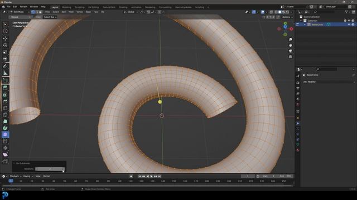
Task: Adjust Iterations slider in Un-Subdivide panel
Action: [50, 169]
